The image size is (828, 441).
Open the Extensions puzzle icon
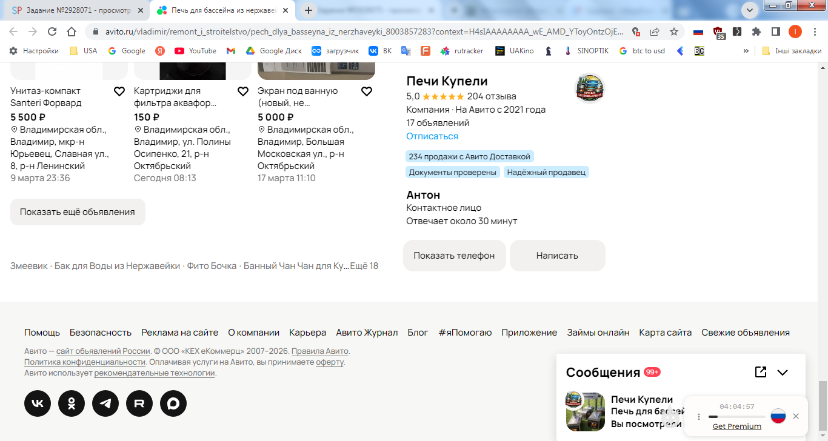[756, 31]
